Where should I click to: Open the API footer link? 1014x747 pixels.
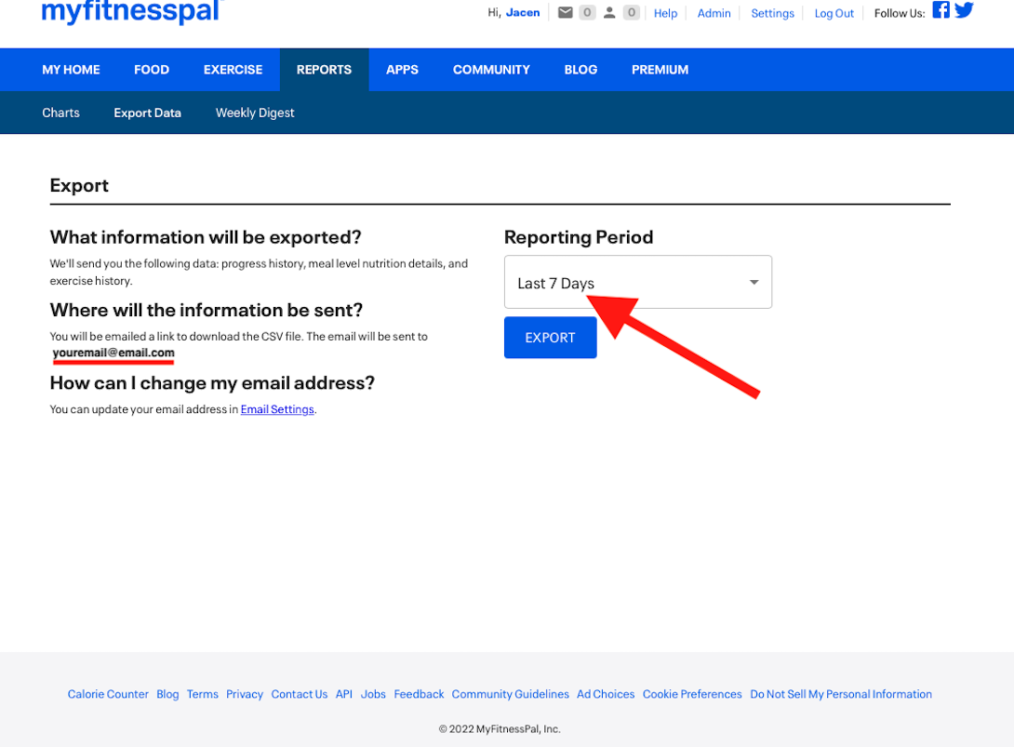344,694
